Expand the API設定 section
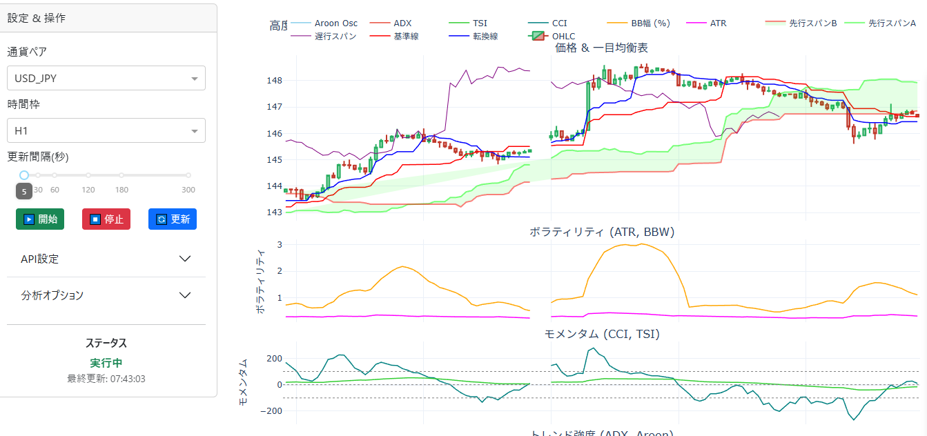 tap(106, 259)
